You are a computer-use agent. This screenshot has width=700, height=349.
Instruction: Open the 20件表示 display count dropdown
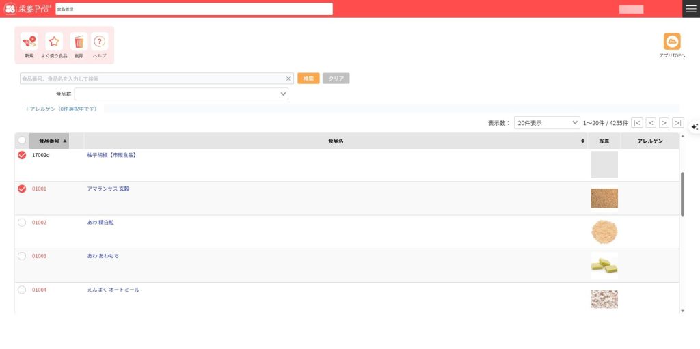click(x=547, y=123)
